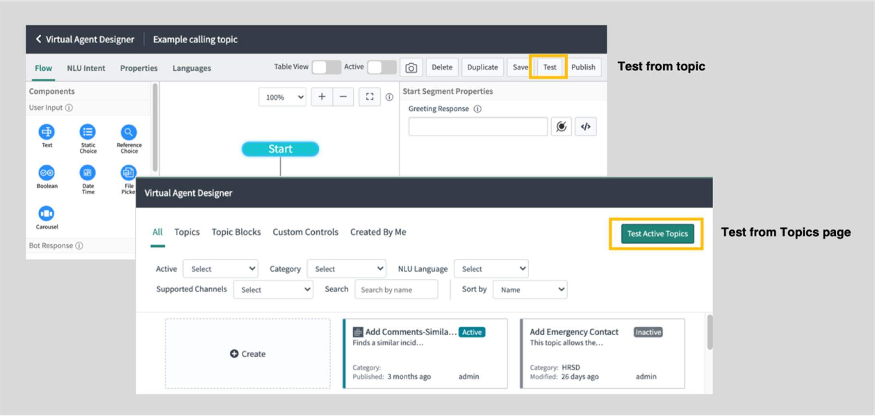The height and width of the screenshot is (417, 882).
Task: Click the Test button in topic toolbar
Action: click(550, 67)
